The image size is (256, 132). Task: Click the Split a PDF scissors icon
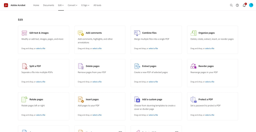(25, 66)
